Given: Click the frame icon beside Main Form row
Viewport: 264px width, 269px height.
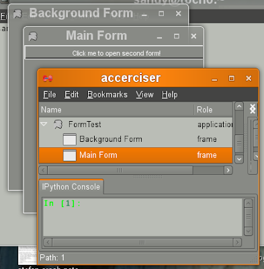Looking at the screenshot, I should (70, 155).
